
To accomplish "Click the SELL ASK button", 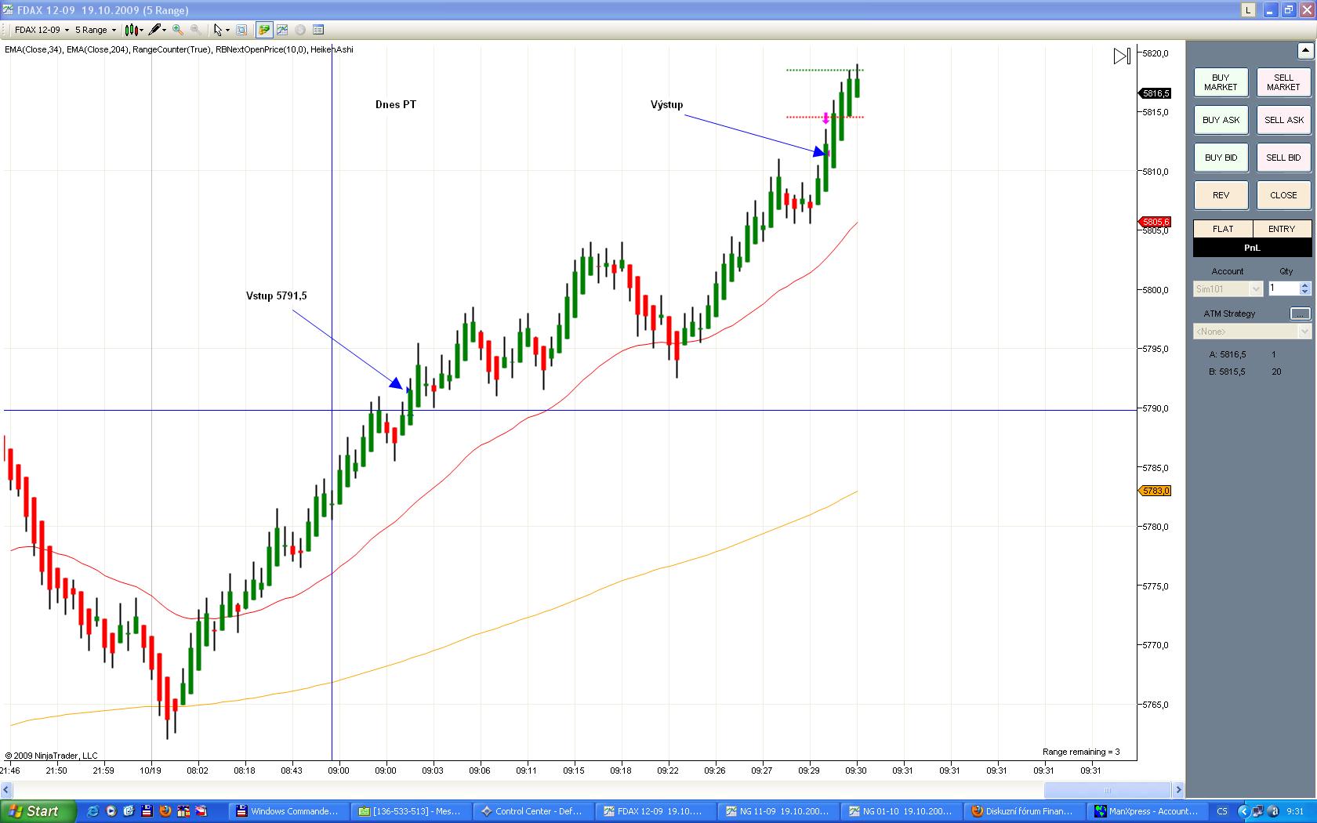I will [1283, 120].
